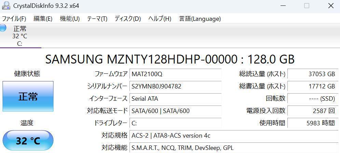Click the SAMSUNG MZNTY128HDHP-00000 drive title
This screenshot has height=153, width=340.
(x=170, y=59)
